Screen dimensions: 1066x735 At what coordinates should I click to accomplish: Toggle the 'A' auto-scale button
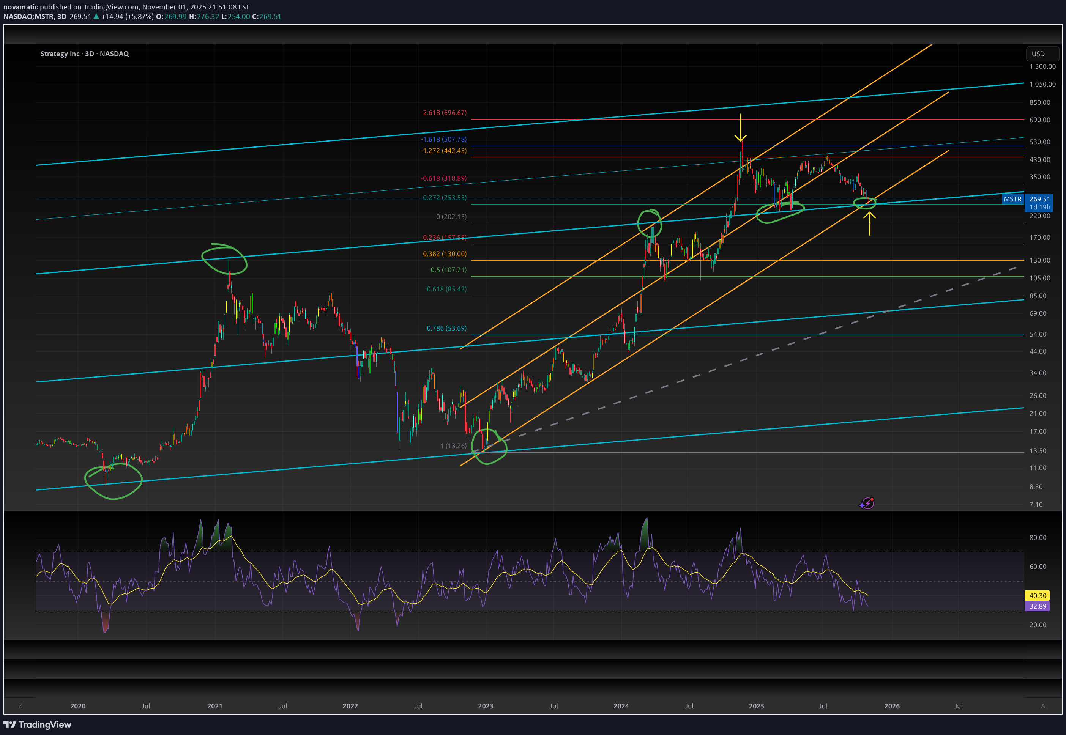1043,705
